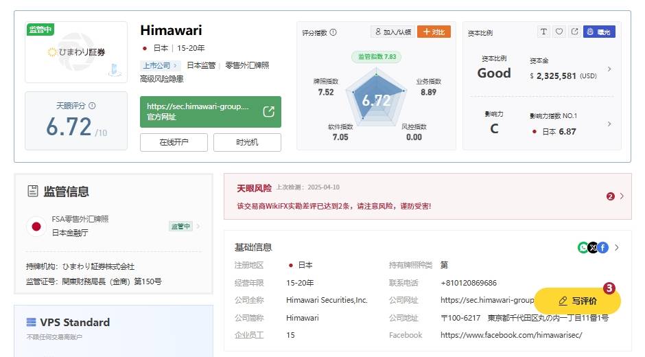Click the 风控指数 0.00 value
Image resolution: width=645 pixels, height=357 pixels.
click(x=414, y=137)
